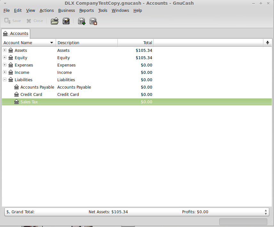
Task: Click the Assets total $105.34
Action: pyautogui.click(x=144, y=51)
